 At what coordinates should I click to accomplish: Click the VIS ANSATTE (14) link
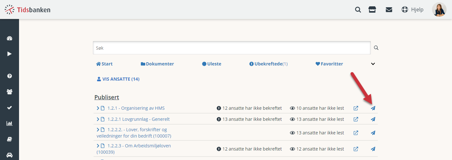tap(118, 79)
